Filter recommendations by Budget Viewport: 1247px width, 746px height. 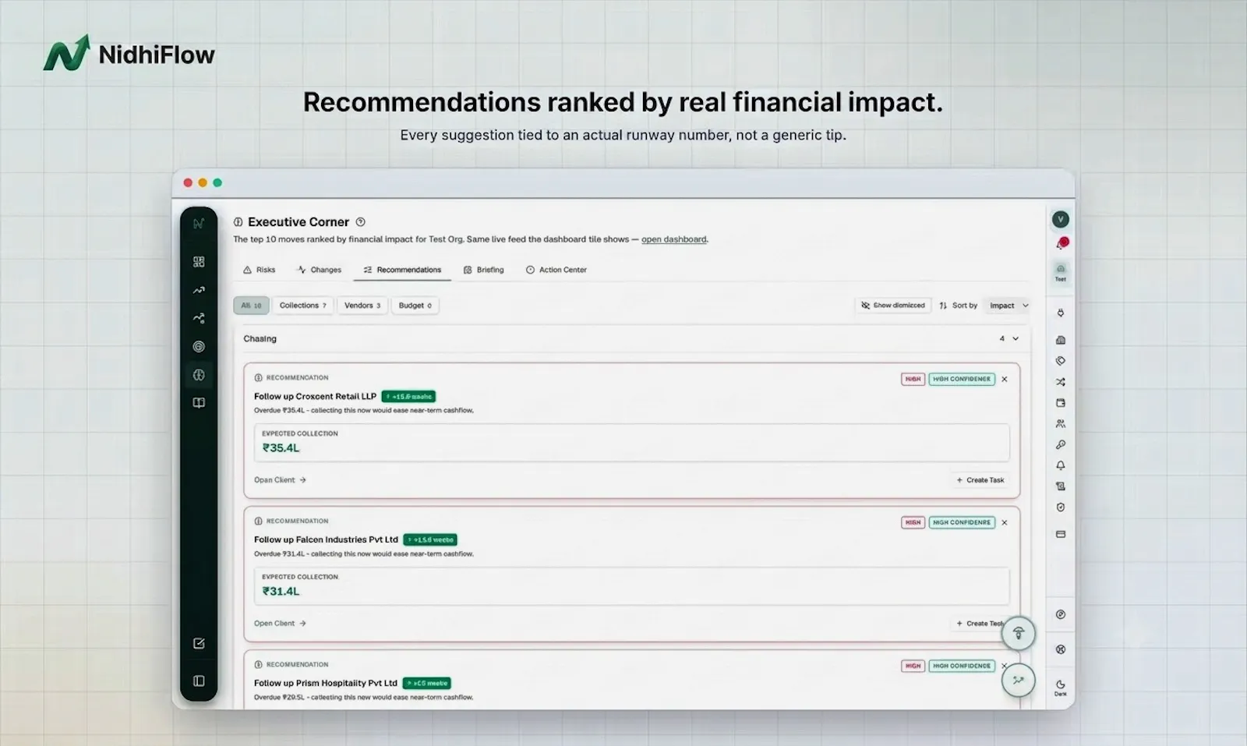coord(415,306)
